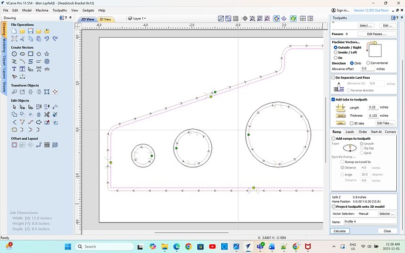Click the tile windows horizontally icon

[x=303, y=18]
